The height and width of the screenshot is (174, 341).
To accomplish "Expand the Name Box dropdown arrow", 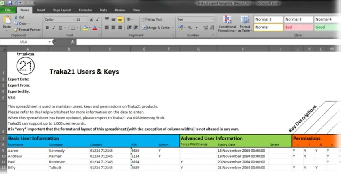I will pyautogui.click(x=50, y=42).
